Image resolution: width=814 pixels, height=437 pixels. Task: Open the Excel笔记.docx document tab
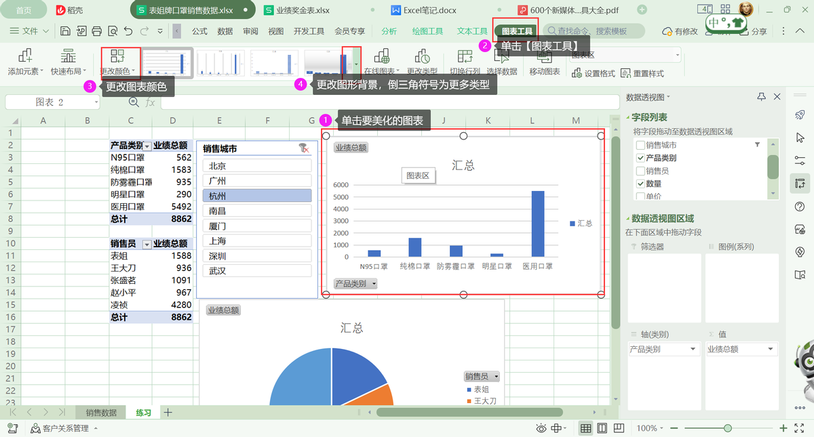(x=424, y=10)
